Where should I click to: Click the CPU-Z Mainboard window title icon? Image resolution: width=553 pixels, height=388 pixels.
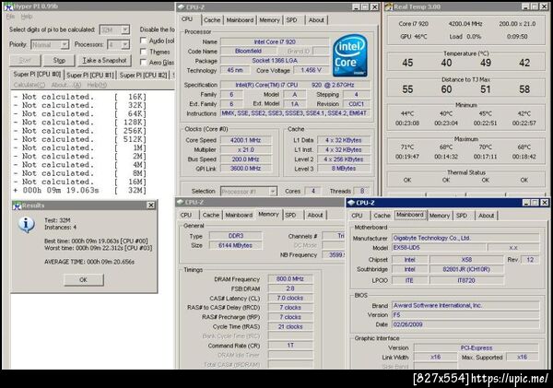(351, 203)
